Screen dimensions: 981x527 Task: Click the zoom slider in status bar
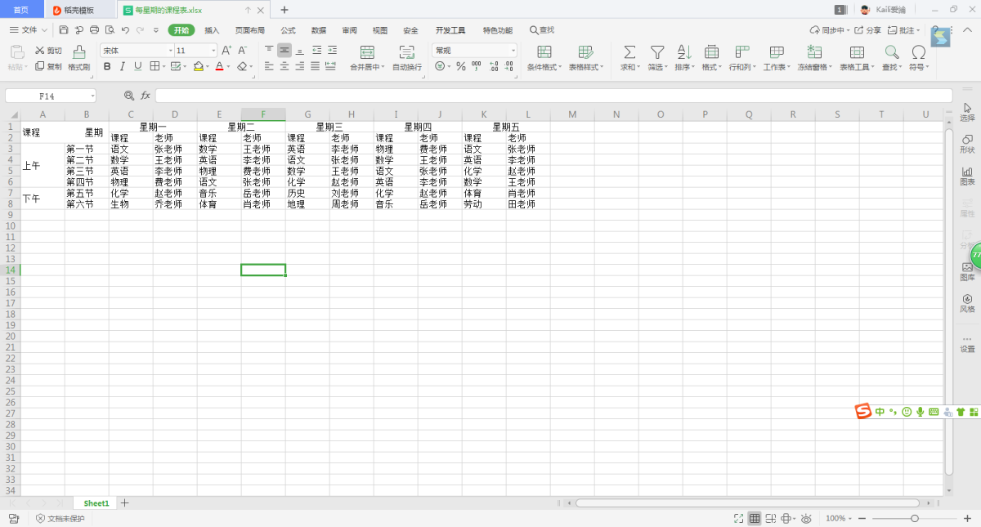click(x=914, y=518)
